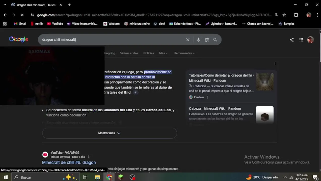The image size is (321, 181).
Task: Open Cabeza - Minecraft Wiki result
Action: (215, 109)
